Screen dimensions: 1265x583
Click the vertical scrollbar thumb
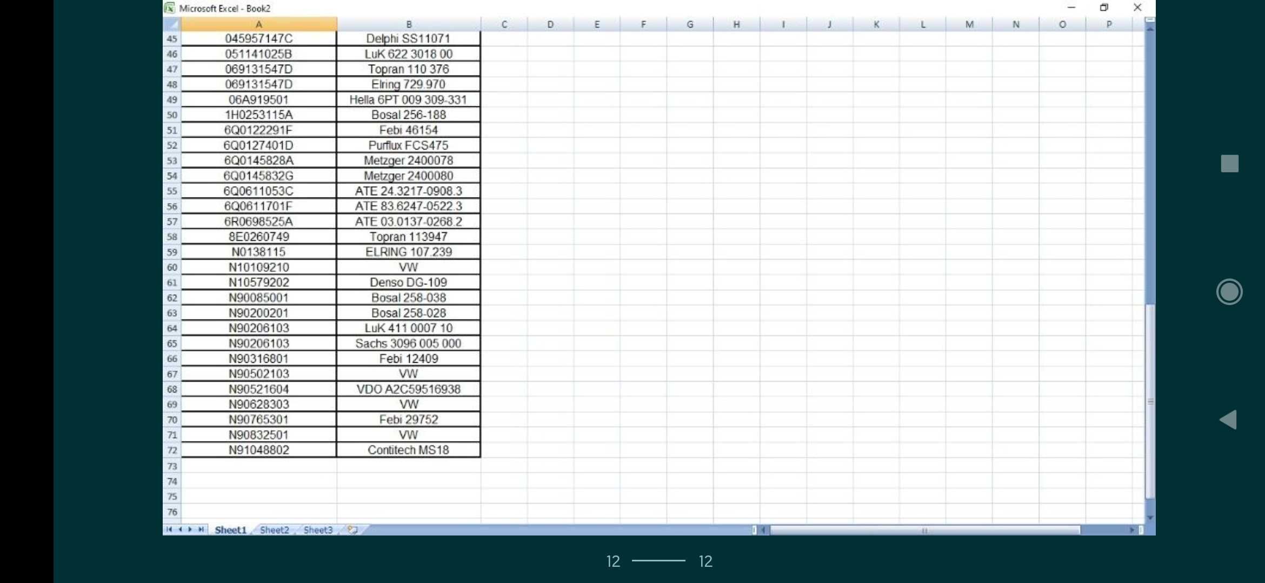tap(1150, 402)
